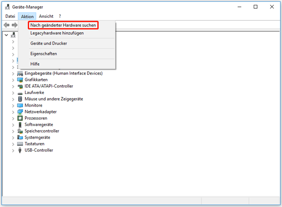Click the Netzwerkadapter icon
Screen dimensions: 282x207
20,112
